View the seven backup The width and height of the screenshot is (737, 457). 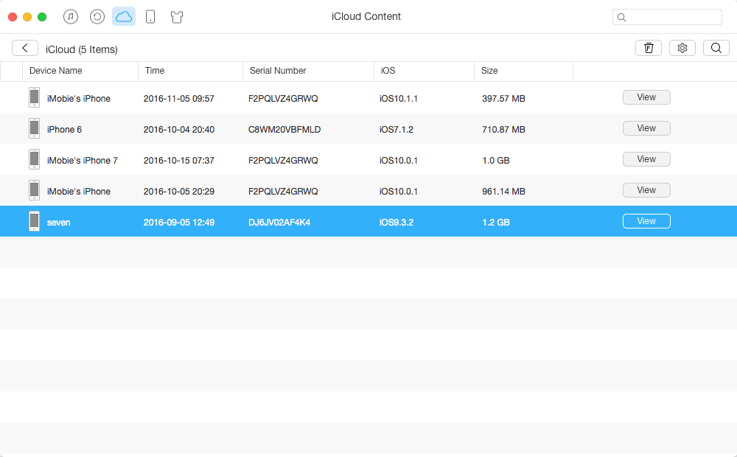point(646,221)
